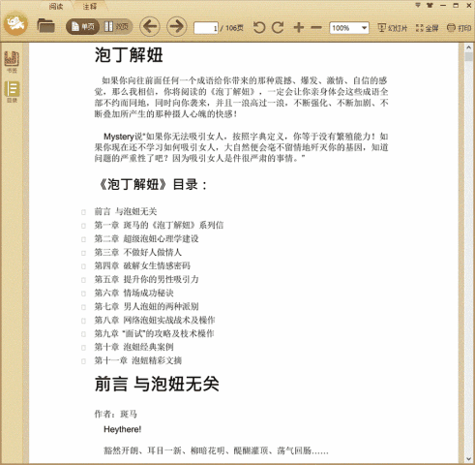
Task: Open the bookmarks sidebar panel
Action: [x=12, y=61]
